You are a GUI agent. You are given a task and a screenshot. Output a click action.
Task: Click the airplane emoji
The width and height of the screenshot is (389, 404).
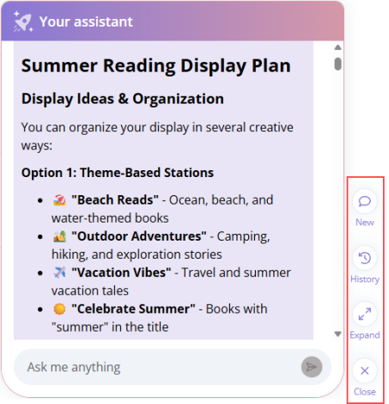pos(59,272)
